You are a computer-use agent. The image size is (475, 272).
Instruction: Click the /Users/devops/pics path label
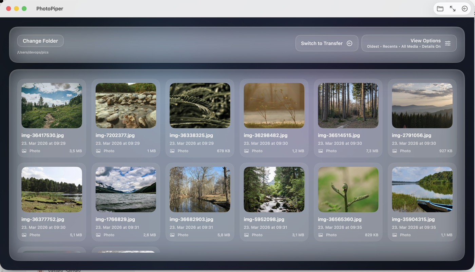pyautogui.click(x=33, y=52)
